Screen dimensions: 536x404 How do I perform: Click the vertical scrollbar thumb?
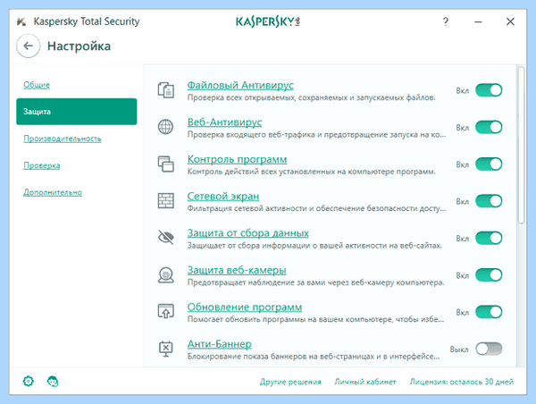(x=521, y=146)
